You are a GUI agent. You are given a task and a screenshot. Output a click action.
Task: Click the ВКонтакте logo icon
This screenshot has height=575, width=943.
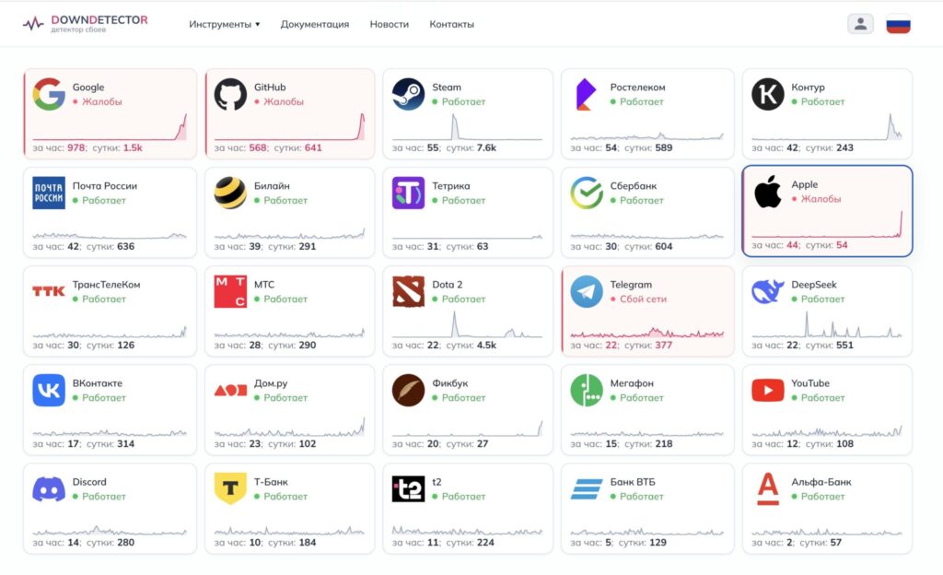(49, 391)
